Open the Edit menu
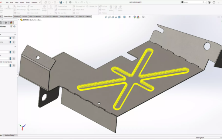Screen dimensions: 222x139 pos(12,3)
